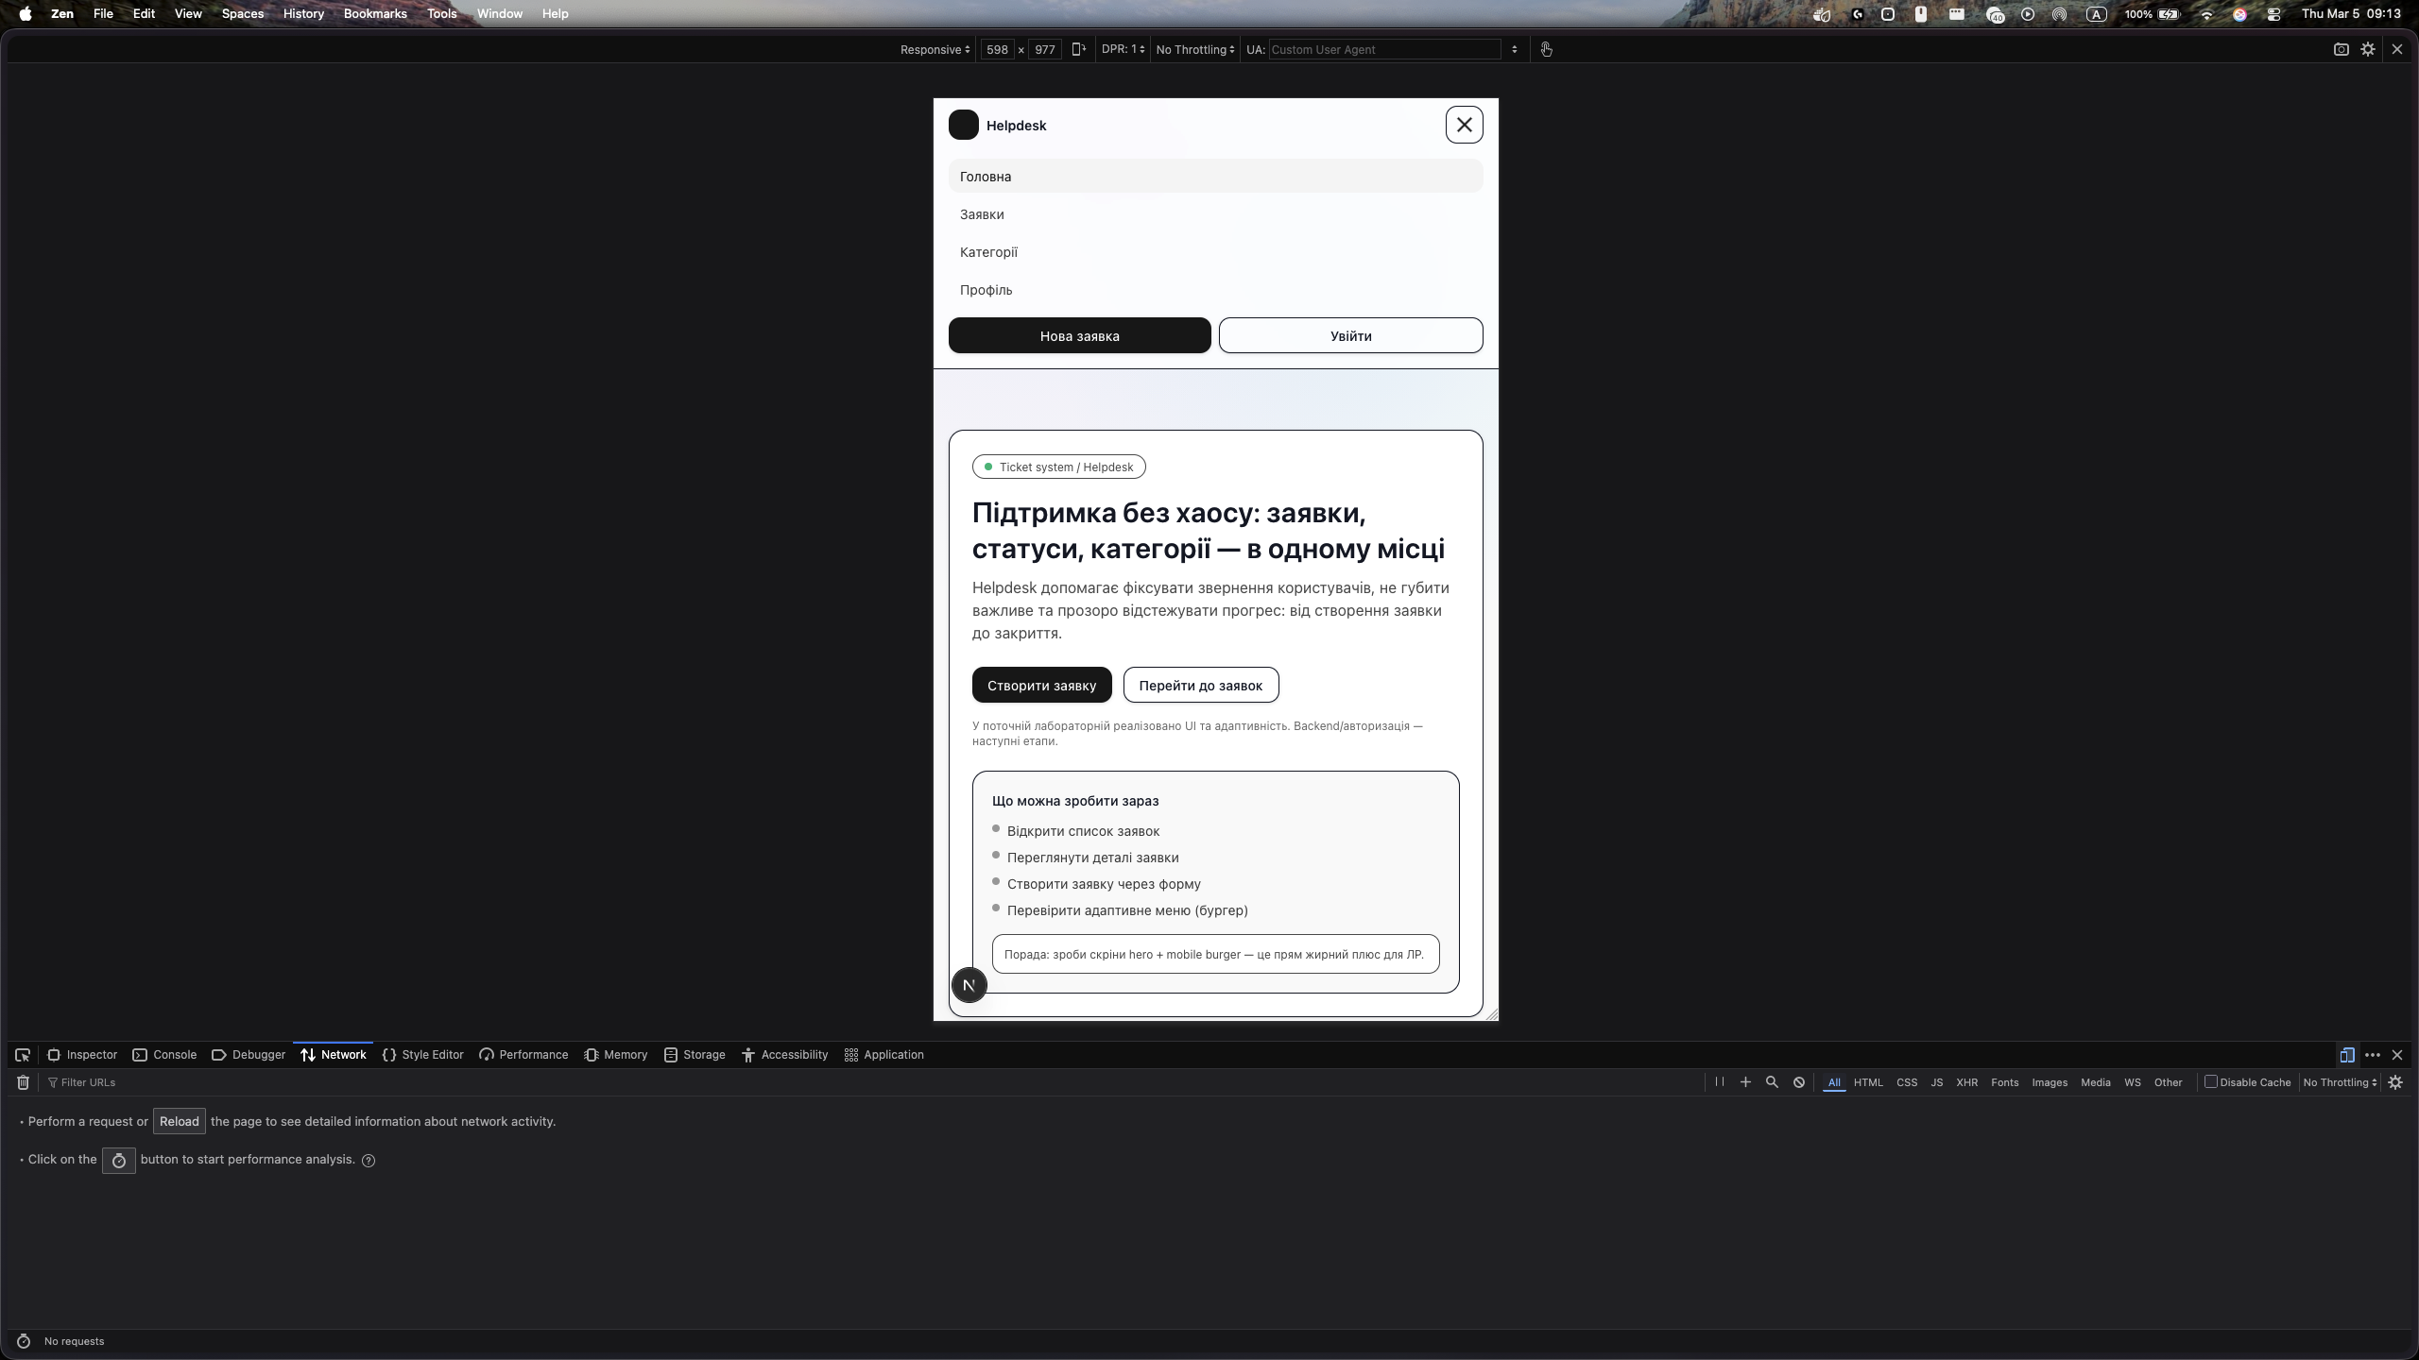
Task: Click the Helpdesk logo square
Action: [963, 125]
